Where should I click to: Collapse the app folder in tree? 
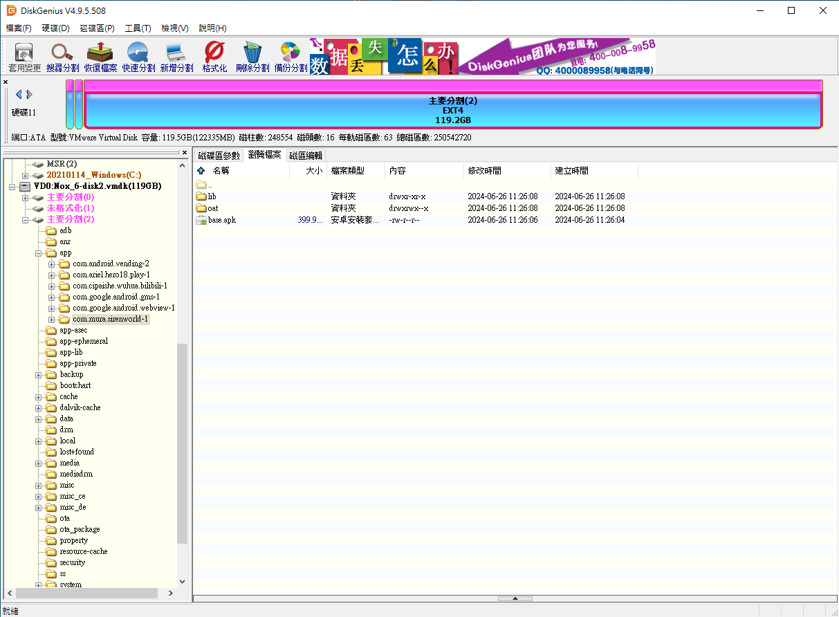(x=39, y=253)
